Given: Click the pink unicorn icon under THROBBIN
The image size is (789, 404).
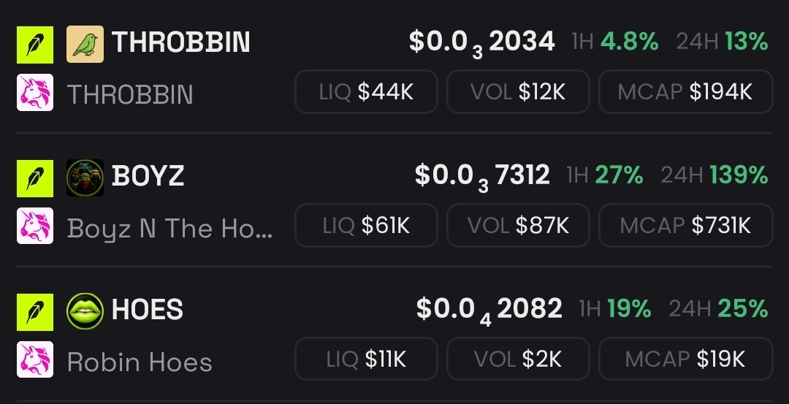Looking at the screenshot, I should [x=35, y=92].
